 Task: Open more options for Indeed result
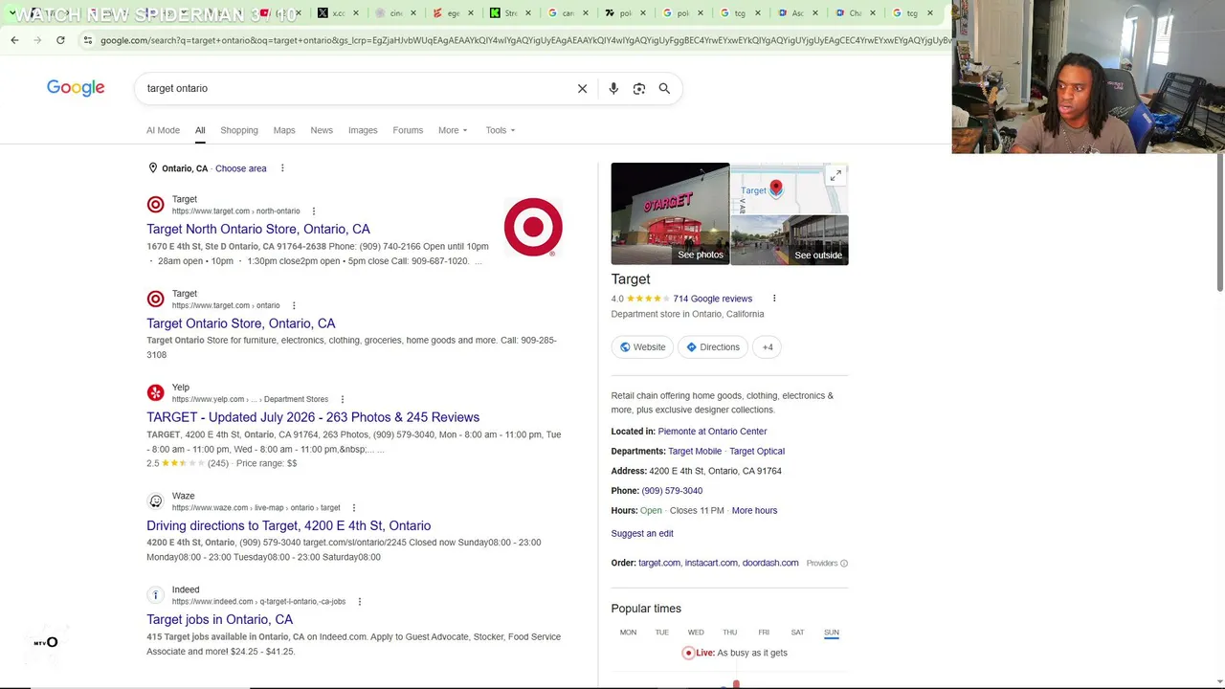pos(359,602)
